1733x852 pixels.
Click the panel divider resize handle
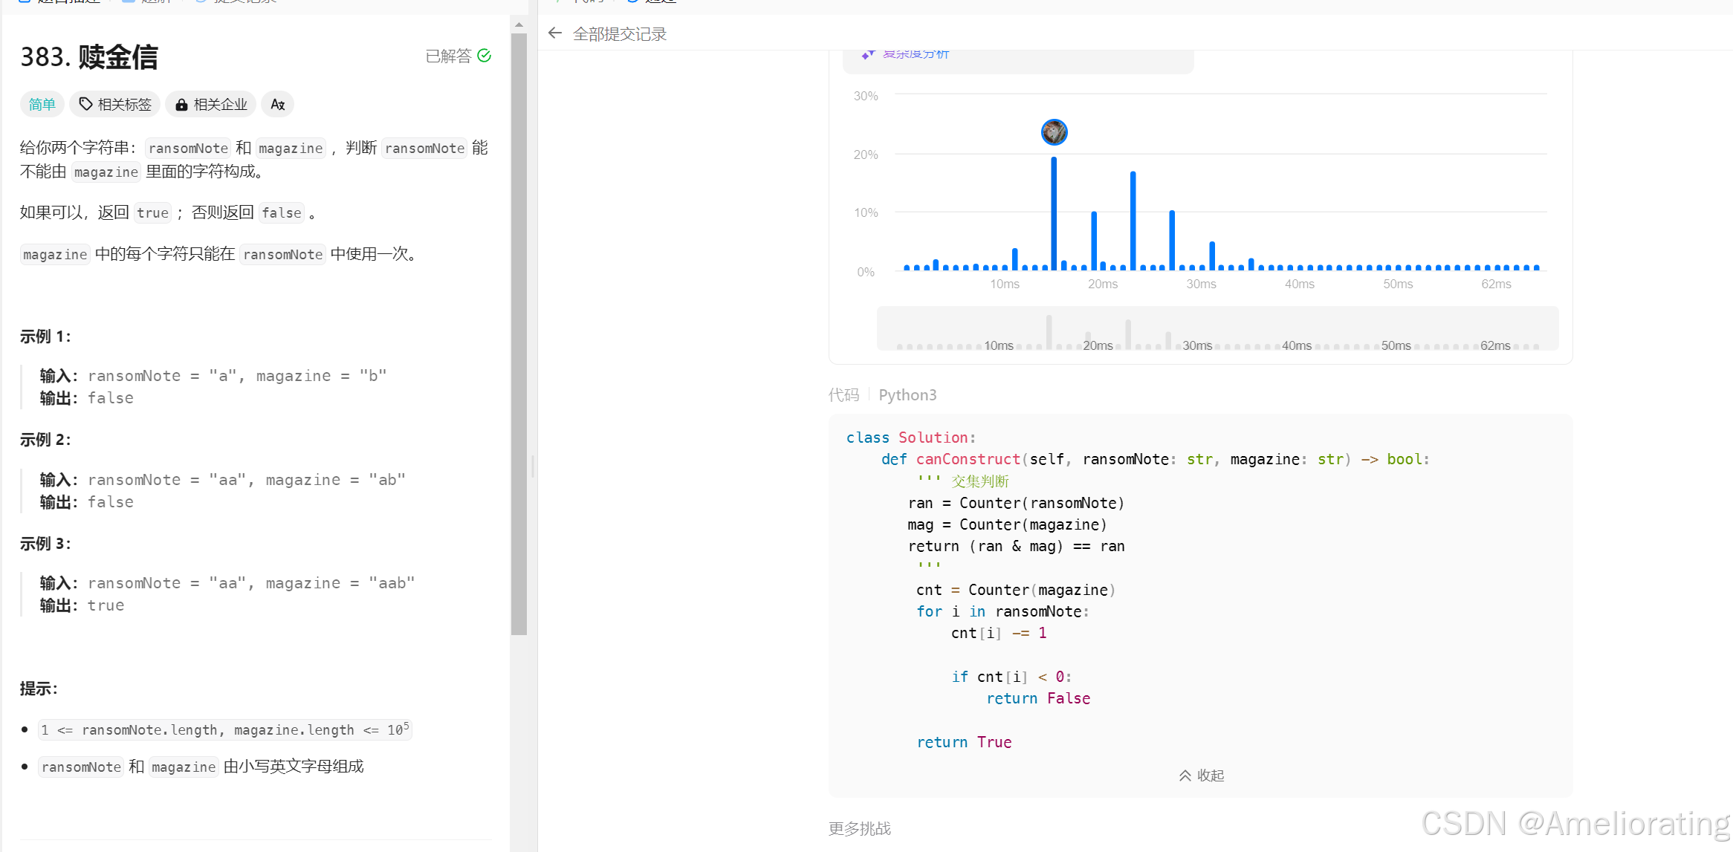pyautogui.click(x=533, y=466)
